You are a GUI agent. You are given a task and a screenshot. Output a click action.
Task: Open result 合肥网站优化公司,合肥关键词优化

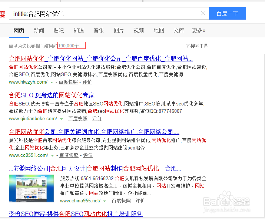pos(94,132)
